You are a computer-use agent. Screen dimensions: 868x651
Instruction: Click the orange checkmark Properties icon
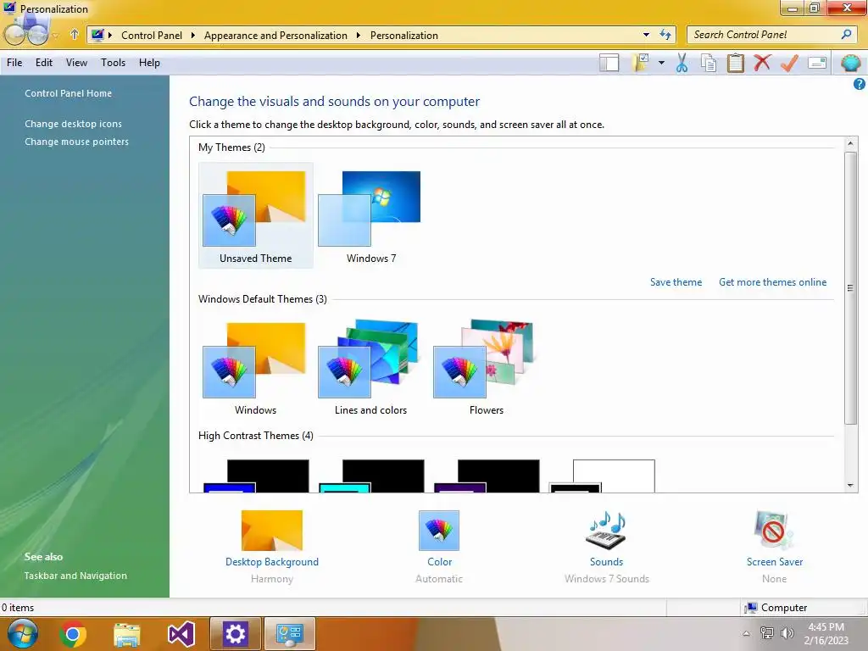pyautogui.click(x=789, y=63)
